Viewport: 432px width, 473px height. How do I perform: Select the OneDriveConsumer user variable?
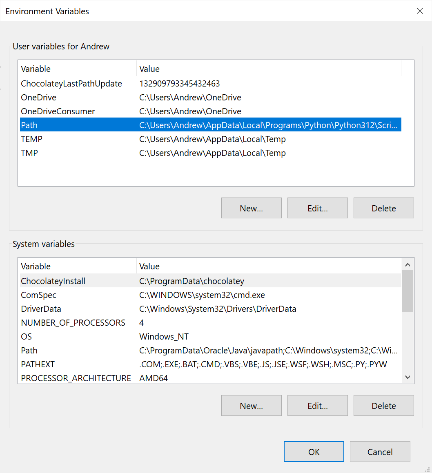point(58,111)
